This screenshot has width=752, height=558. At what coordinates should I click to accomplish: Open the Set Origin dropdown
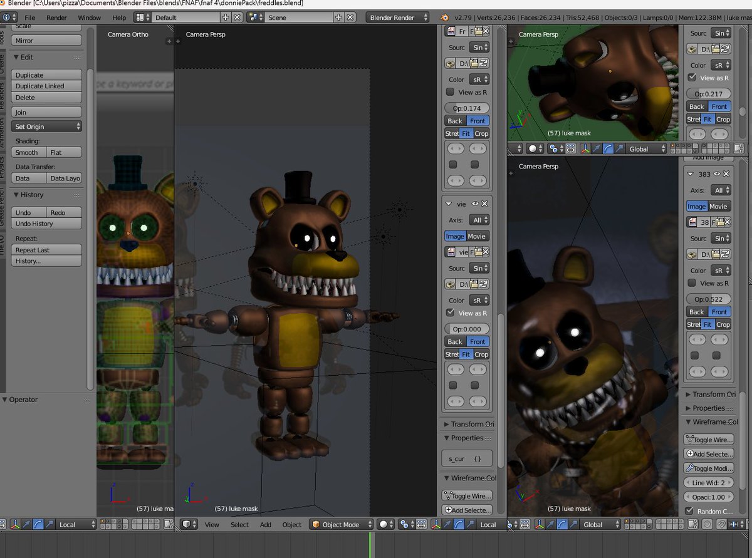pyautogui.click(x=46, y=127)
